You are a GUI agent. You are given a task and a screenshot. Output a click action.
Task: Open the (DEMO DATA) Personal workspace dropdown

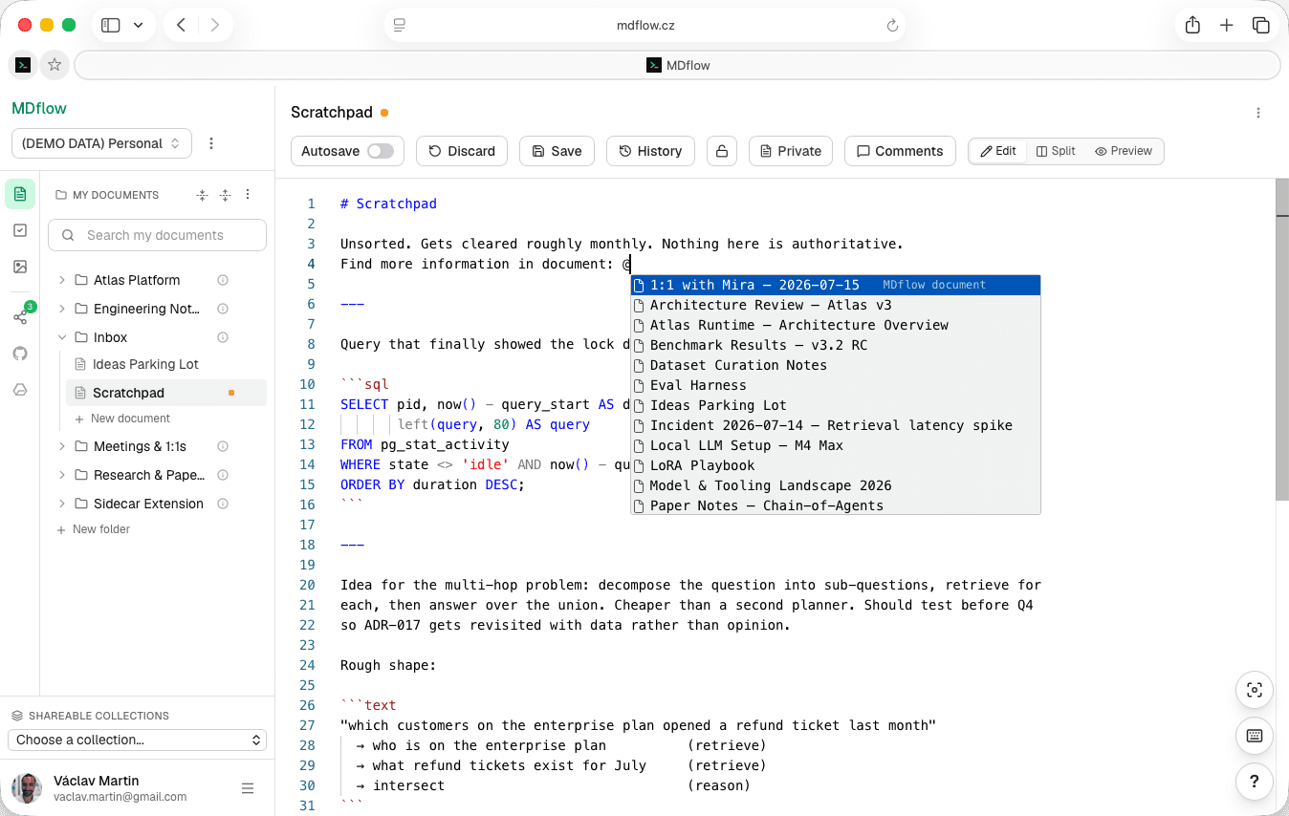click(101, 143)
